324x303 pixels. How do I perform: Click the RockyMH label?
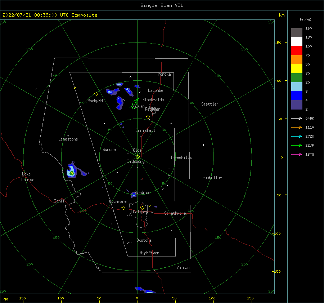tap(95, 101)
